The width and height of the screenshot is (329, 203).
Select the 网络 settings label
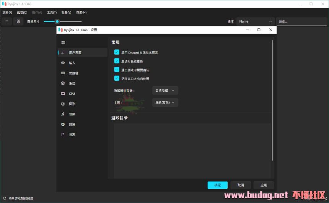coord(72,125)
